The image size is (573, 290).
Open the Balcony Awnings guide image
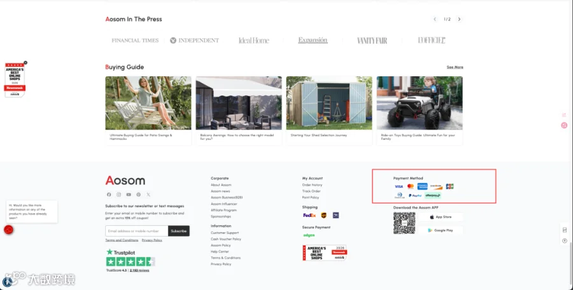239,103
